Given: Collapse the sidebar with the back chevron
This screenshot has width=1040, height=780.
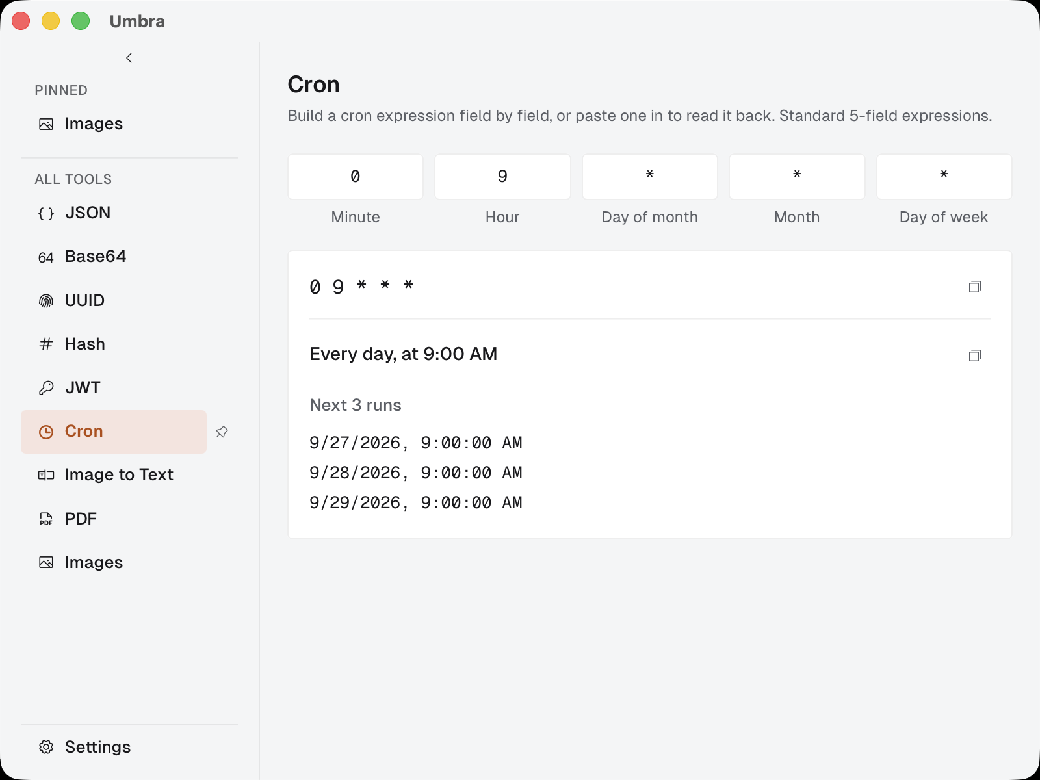Looking at the screenshot, I should pos(129,58).
